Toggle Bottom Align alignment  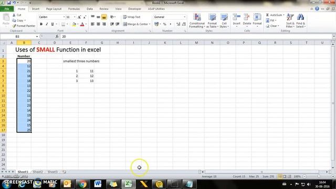click(104, 17)
